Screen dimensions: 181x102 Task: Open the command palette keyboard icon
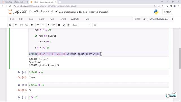point(95,25)
